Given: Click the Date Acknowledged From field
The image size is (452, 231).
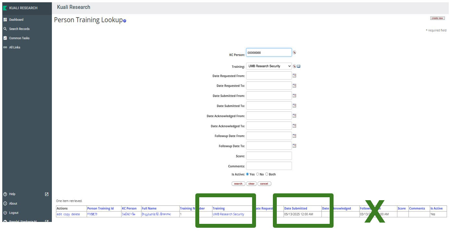Looking at the screenshot, I should tap(269, 116).
